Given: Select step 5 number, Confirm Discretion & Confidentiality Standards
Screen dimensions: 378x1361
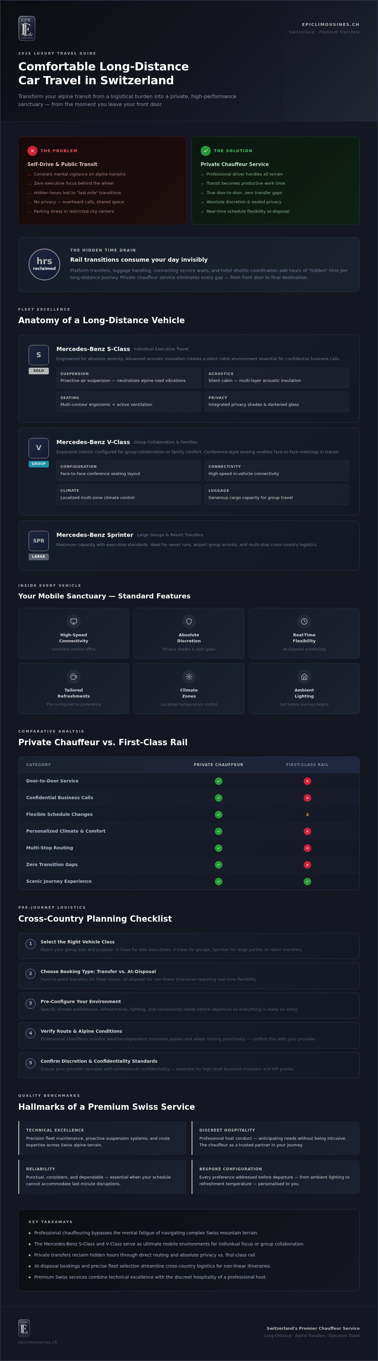Looking at the screenshot, I should tap(31, 1063).
